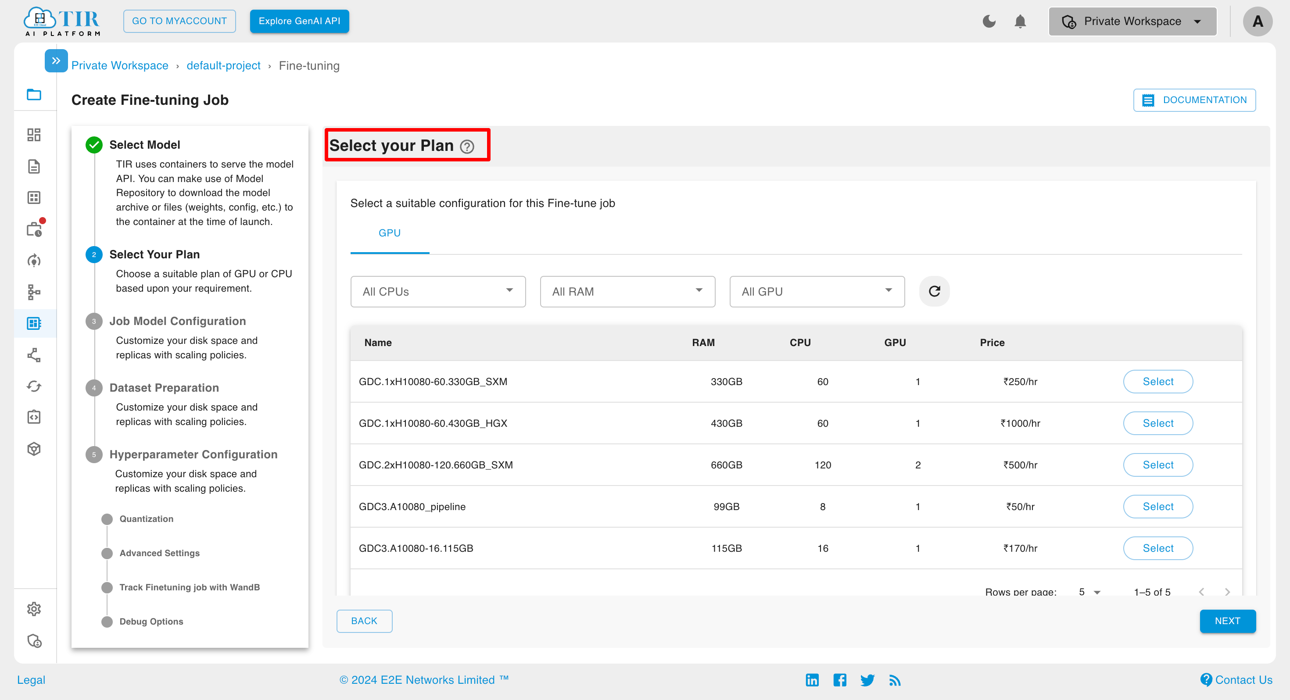Open the Dataset Preparation step
Image resolution: width=1290 pixels, height=700 pixels.
pyautogui.click(x=164, y=388)
